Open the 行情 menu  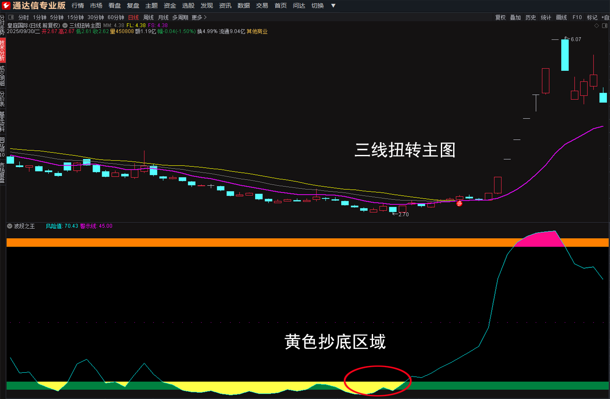[78, 6]
